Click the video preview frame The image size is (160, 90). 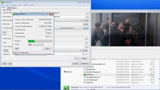pyautogui.click(x=125, y=29)
